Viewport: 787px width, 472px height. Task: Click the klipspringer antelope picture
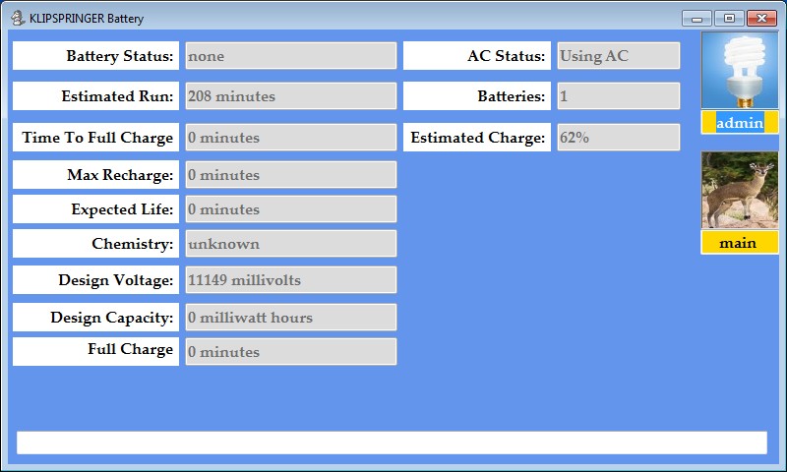739,190
